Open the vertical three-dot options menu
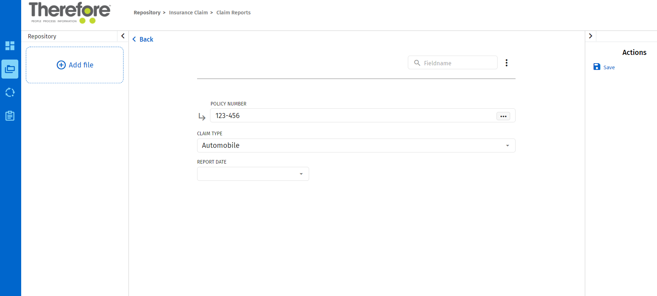This screenshot has height=296, width=657. tap(507, 63)
